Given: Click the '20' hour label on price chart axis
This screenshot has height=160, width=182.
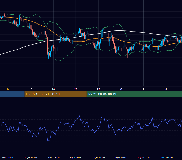Looking at the screenshot, I should (76, 89).
